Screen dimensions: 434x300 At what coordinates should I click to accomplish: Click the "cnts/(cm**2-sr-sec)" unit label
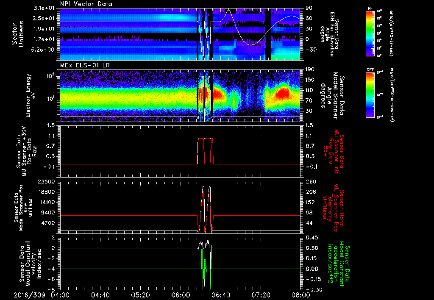391,33
